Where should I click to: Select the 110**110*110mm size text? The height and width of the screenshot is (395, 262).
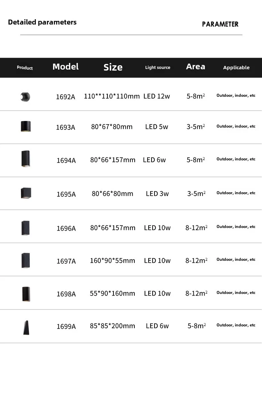[112, 96]
